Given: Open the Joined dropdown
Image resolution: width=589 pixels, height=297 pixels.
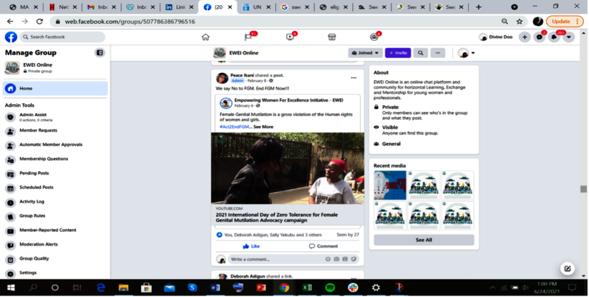Looking at the screenshot, I should click(x=365, y=53).
